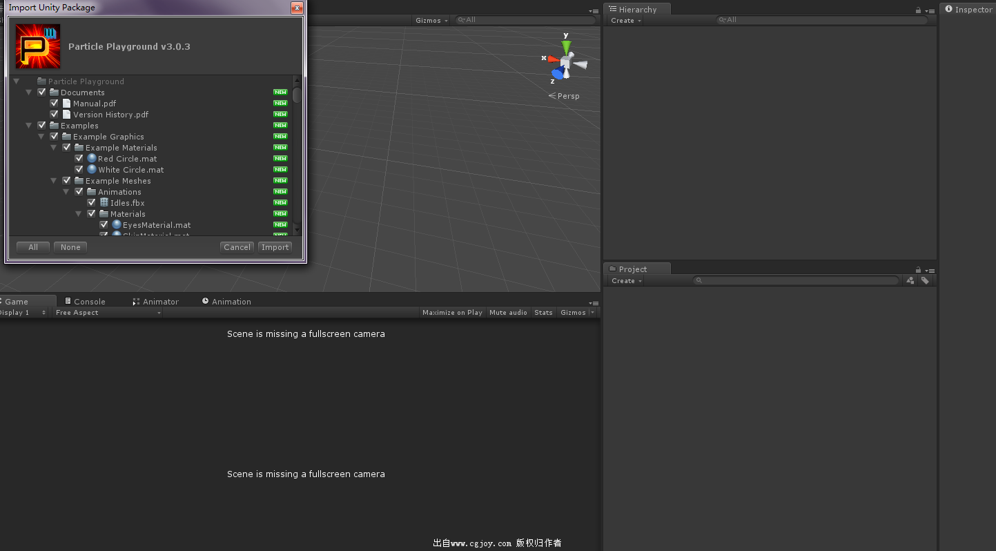Image resolution: width=996 pixels, height=551 pixels.
Task: Click the Manual.pdf document file icon
Action: [66, 103]
